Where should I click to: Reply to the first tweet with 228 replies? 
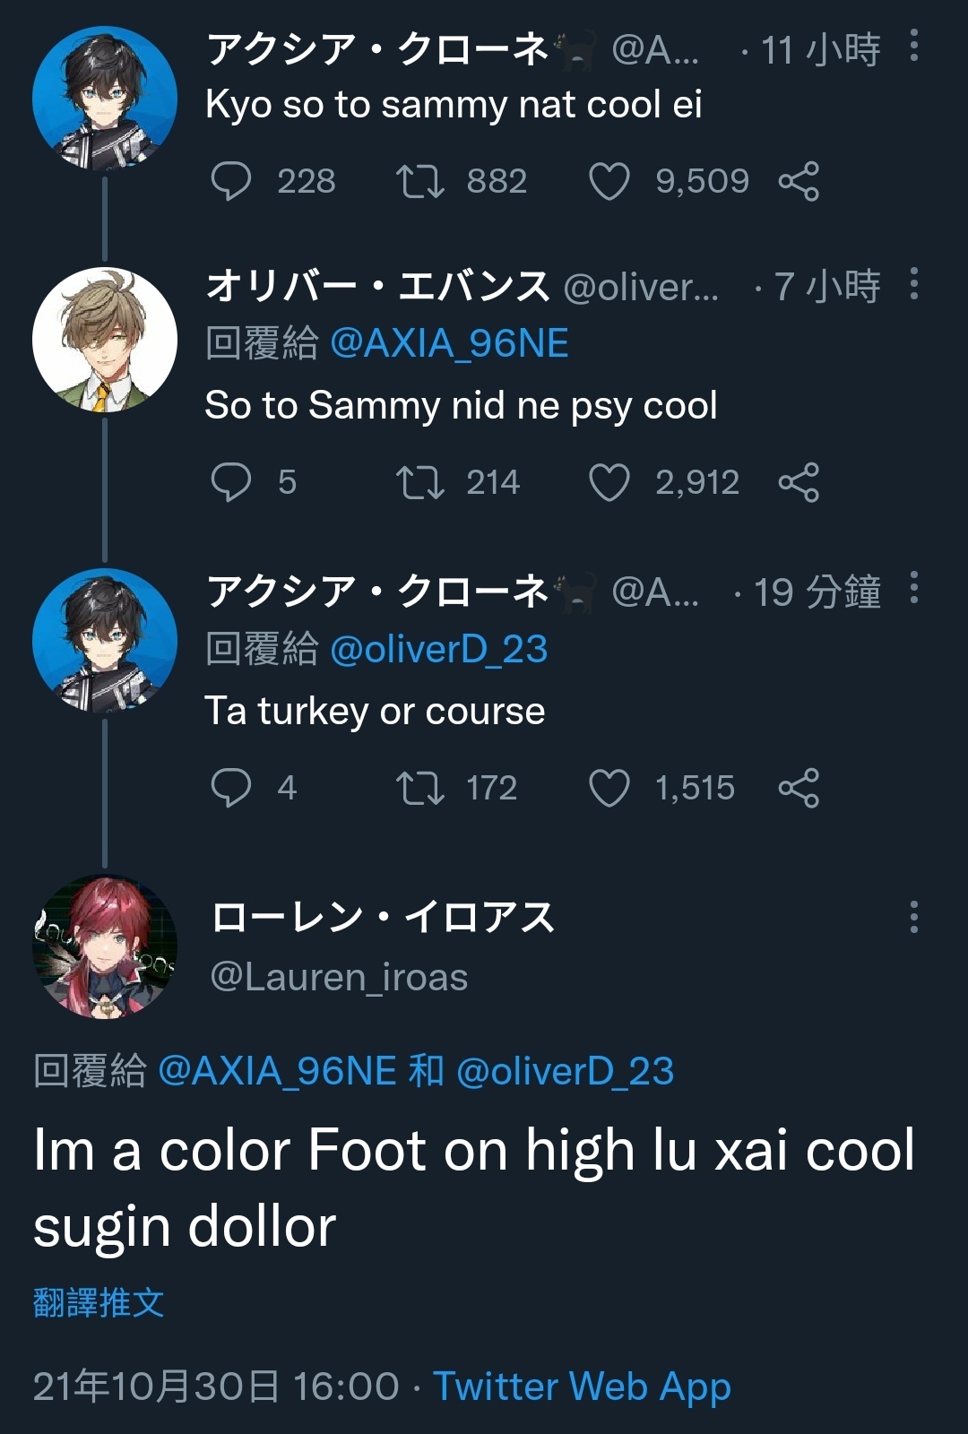[x=230, y=181]
